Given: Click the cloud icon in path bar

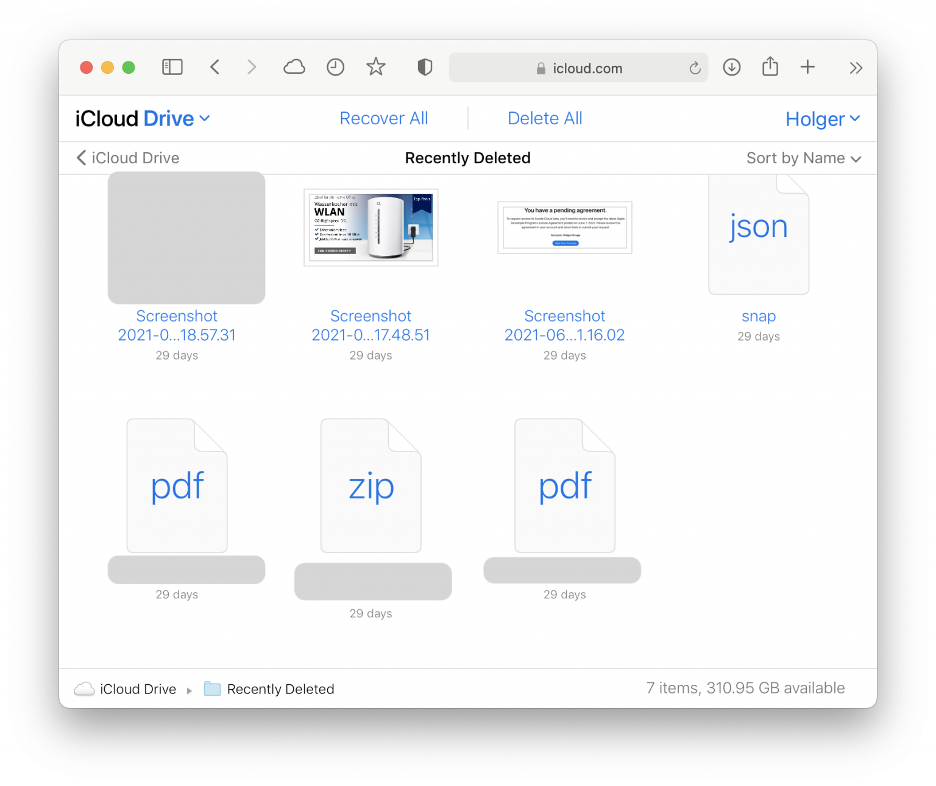Looking at the screenshot, I should coord(84,689).
